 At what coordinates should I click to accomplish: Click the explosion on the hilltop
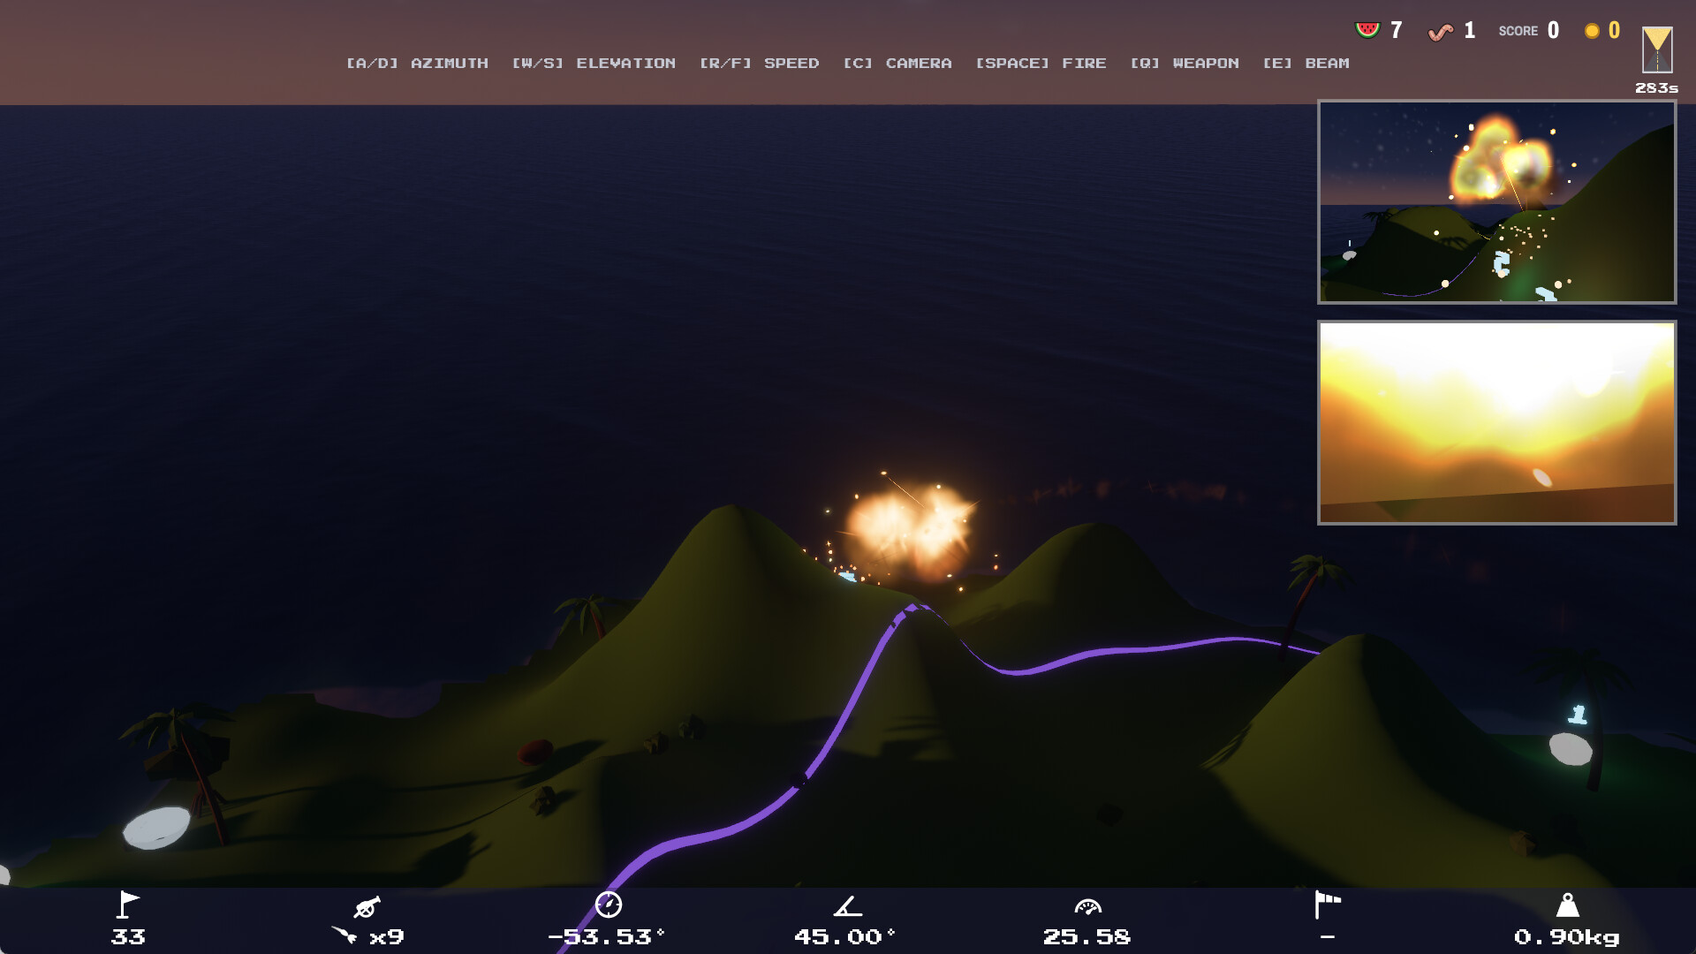912,530
